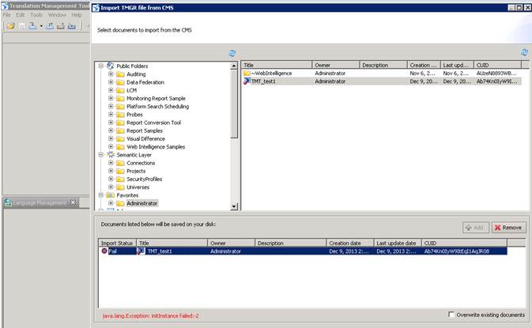Click the Universes folder icon

click(120, 187)
